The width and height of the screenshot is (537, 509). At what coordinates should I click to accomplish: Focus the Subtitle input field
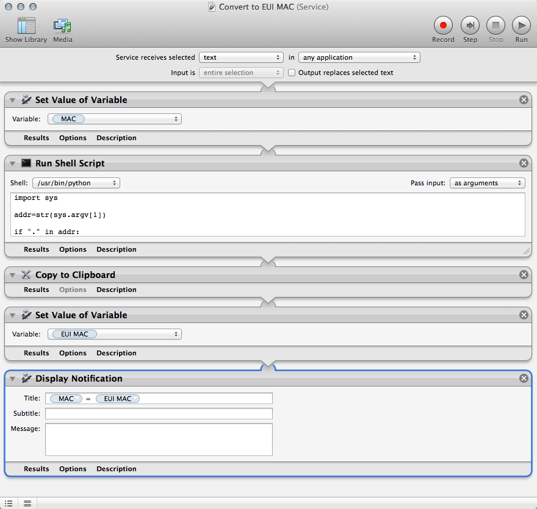[159, 413]
